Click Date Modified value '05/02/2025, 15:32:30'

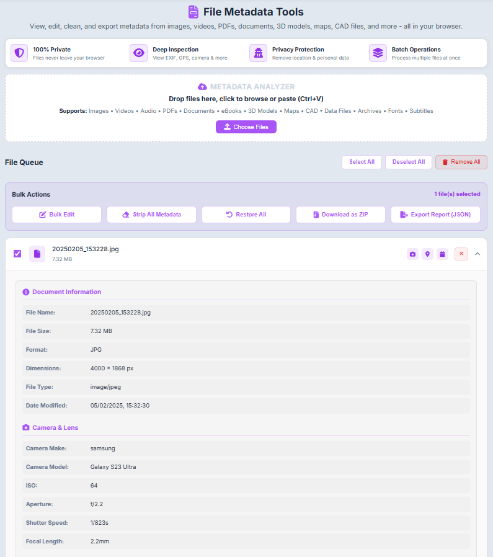(x=120, y=406)
